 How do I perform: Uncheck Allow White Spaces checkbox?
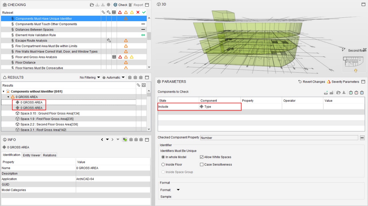202,157
